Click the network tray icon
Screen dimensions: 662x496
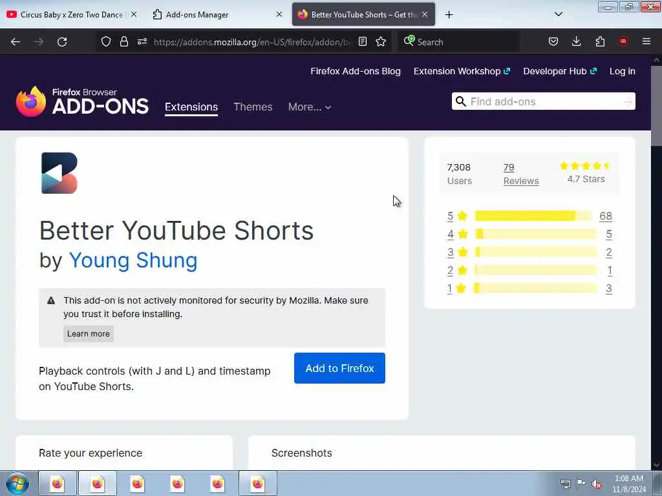coord(565,484)
